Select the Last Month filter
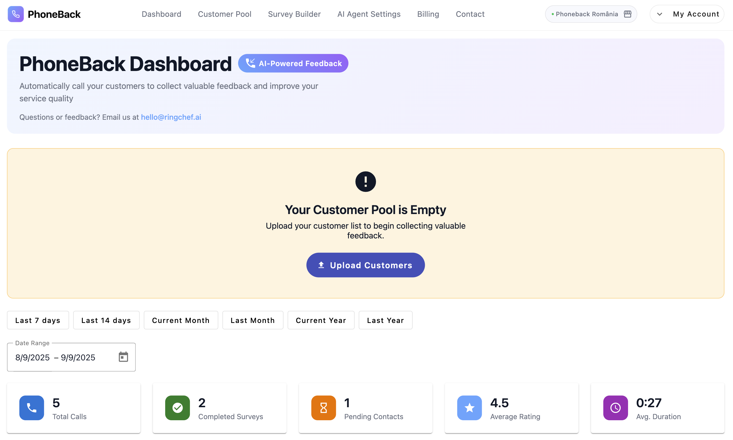 (253, 320)
